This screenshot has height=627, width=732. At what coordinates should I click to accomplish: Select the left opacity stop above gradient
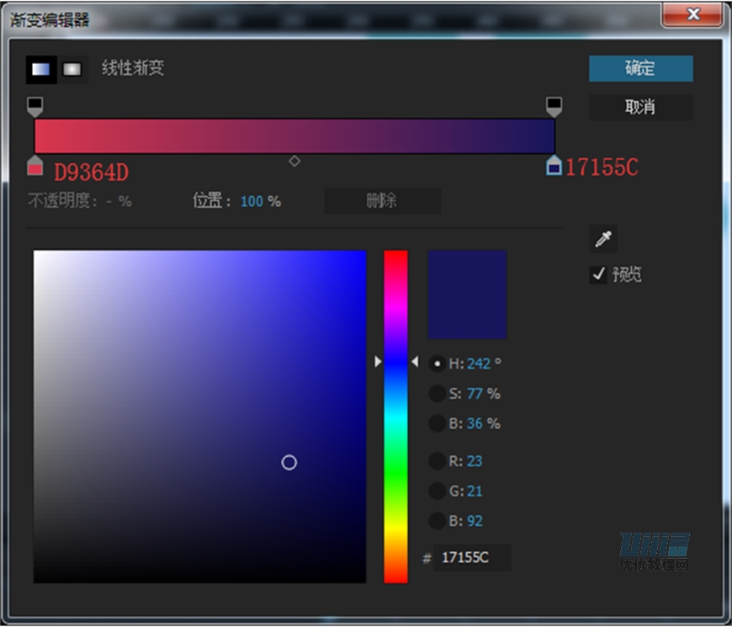point(34,106)
